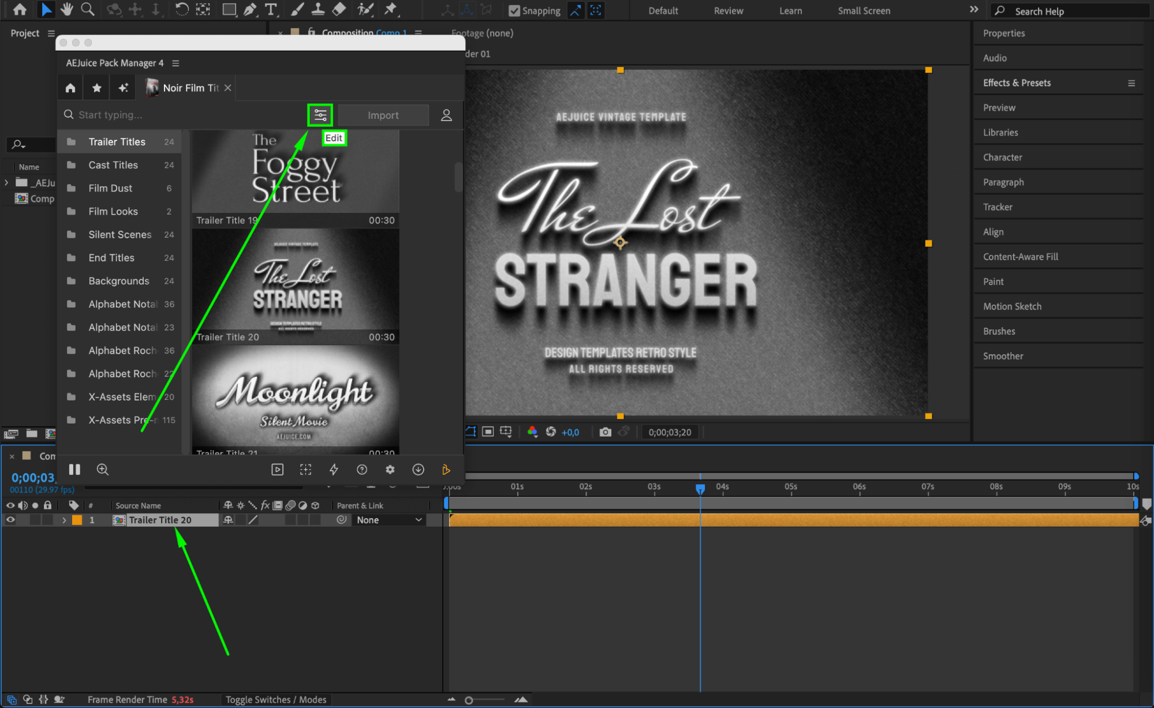
Task: Open AEJuice favorites star icon
Action: coord(96,88)
